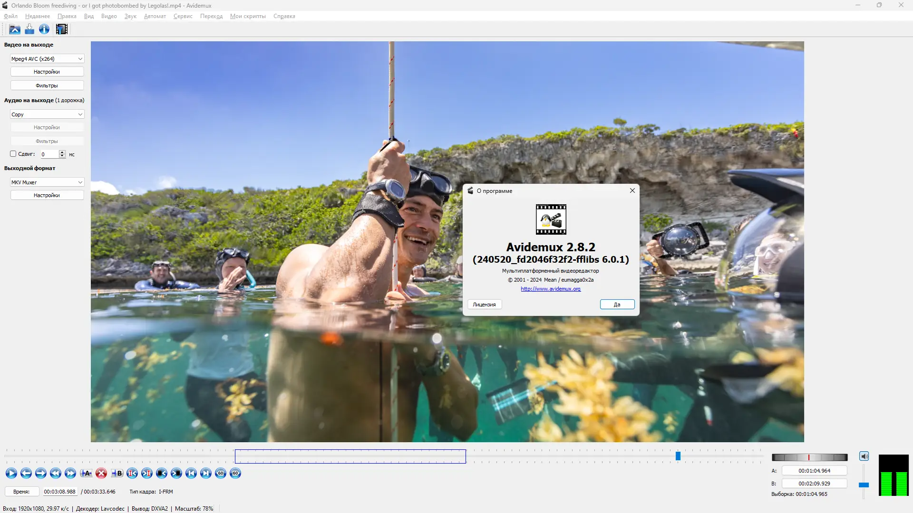
Task: Enable the Сдвиг audio shift checkbox
Action: coord(13,154)
